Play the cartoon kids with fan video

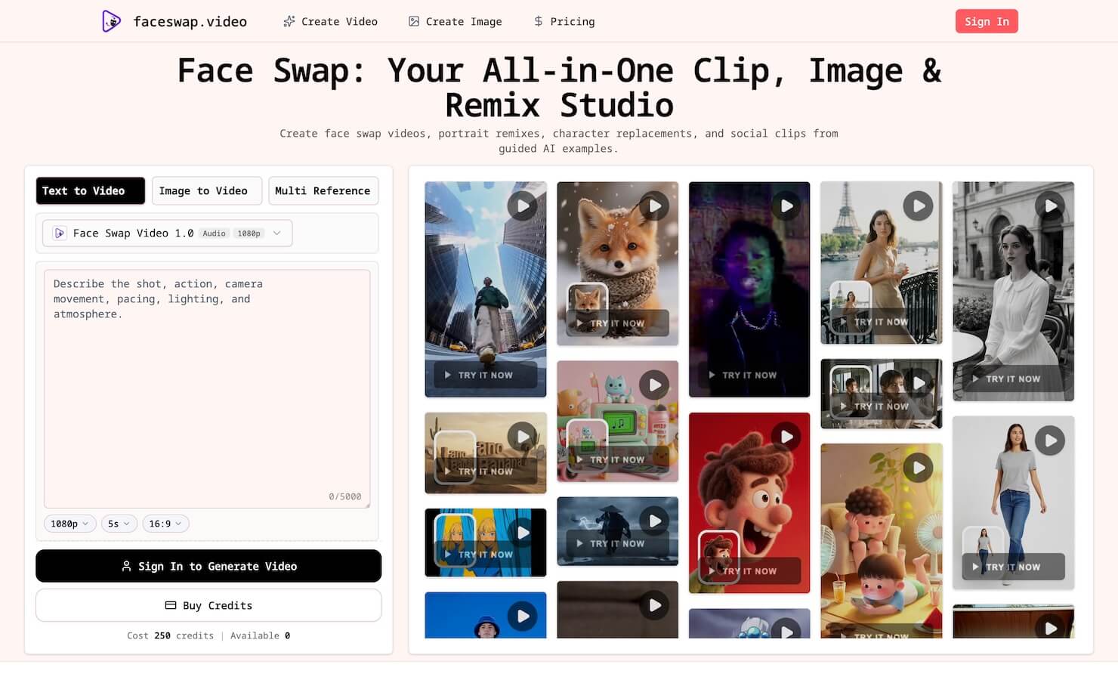pyautogui.click(x=918, y=468)
